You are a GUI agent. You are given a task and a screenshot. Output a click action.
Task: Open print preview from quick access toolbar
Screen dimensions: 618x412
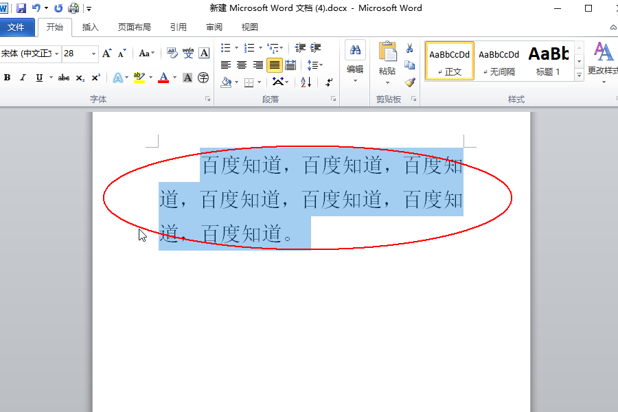[73, 8]
